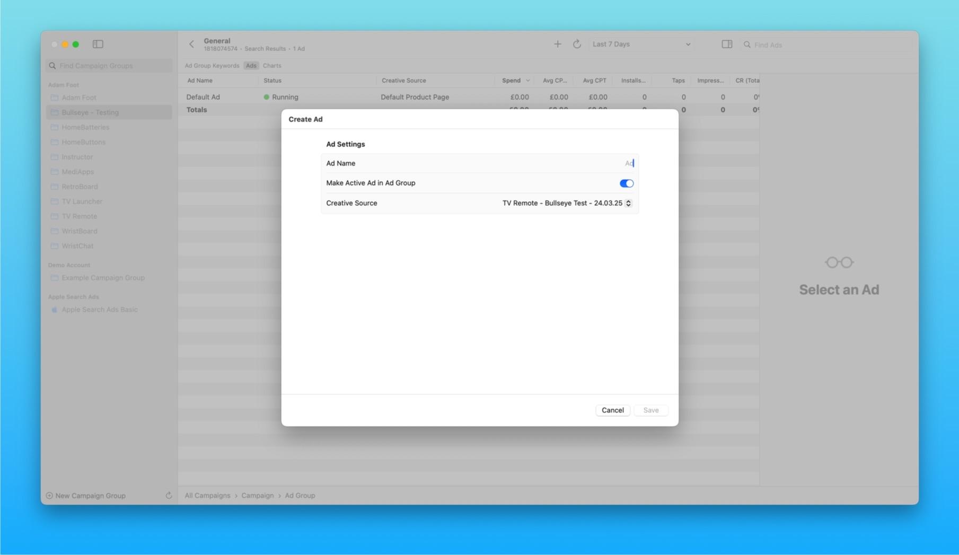Select RetroBoard campaign group

(109, 187)
